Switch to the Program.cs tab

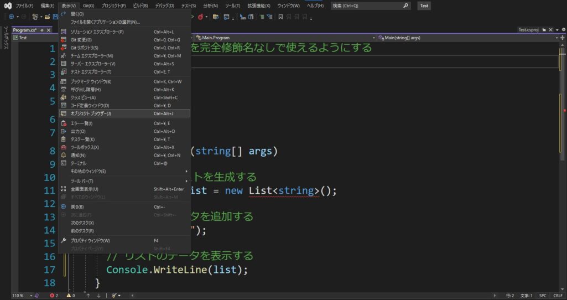click(24, 30)
